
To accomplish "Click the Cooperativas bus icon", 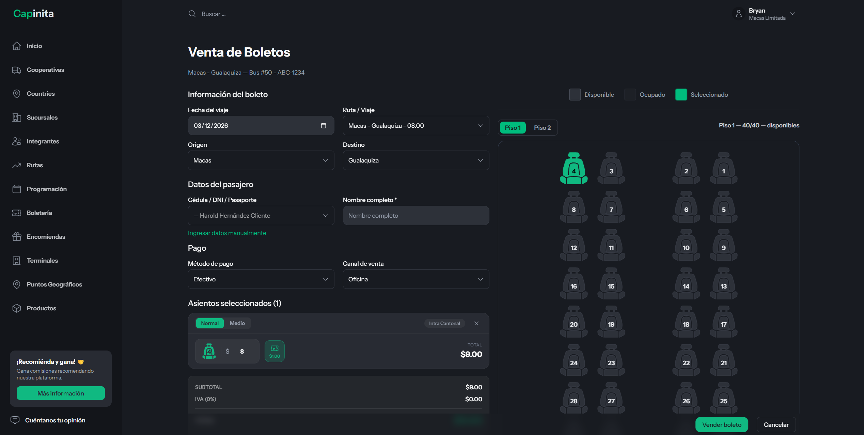I will tap(17, 70).
